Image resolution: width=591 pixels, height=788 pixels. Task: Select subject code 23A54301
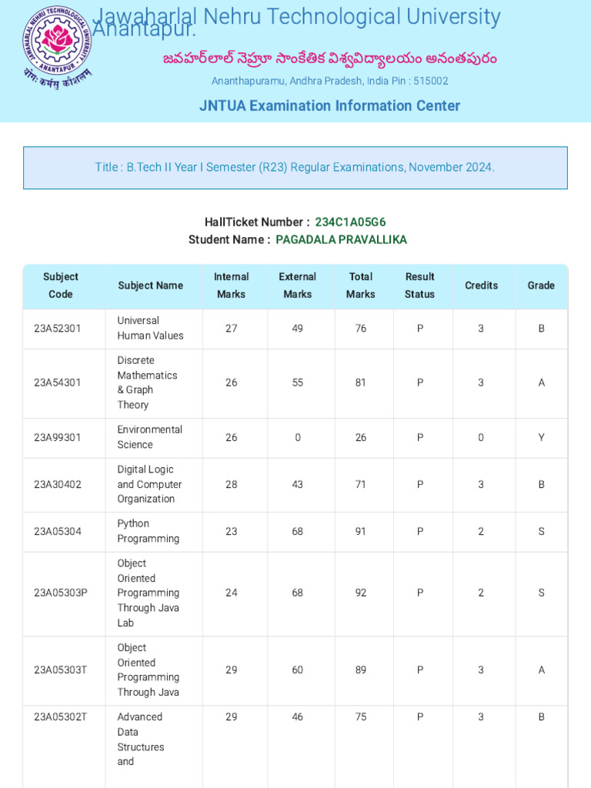pyautogui.click(x=57, y=383)
